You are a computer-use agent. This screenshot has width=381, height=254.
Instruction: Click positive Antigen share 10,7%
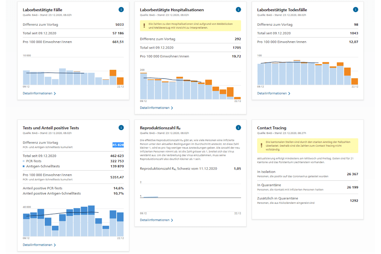point(119,193)
